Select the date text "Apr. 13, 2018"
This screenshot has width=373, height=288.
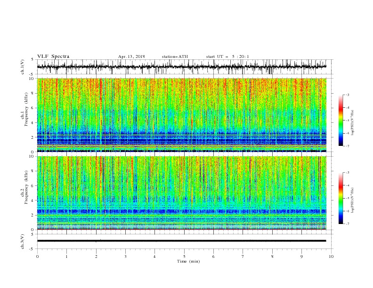[131, 56]
